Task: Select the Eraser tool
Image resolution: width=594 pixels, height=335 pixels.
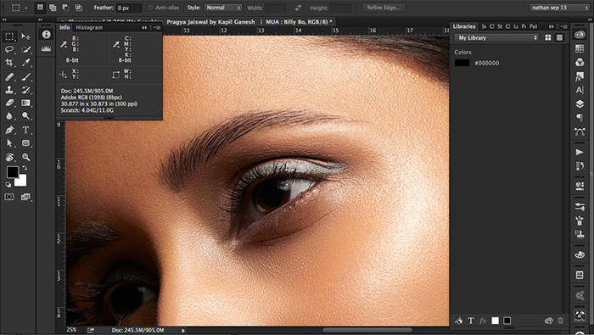Action: [x=9, y=103]
